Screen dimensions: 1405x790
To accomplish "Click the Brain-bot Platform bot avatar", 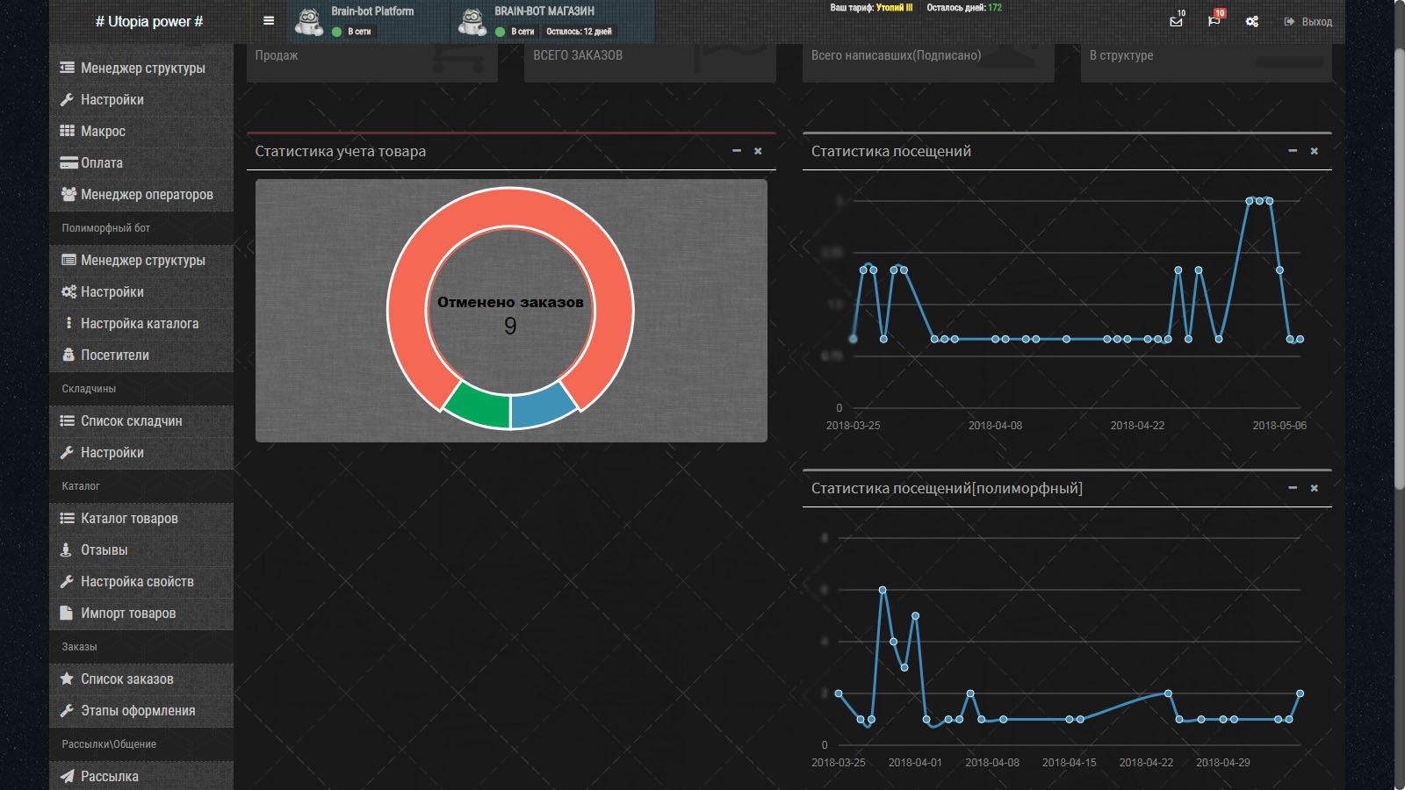I will point(308,21).
